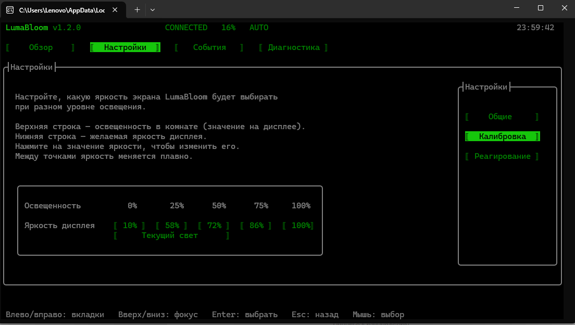Select the Настройки tab

[125, 47]
